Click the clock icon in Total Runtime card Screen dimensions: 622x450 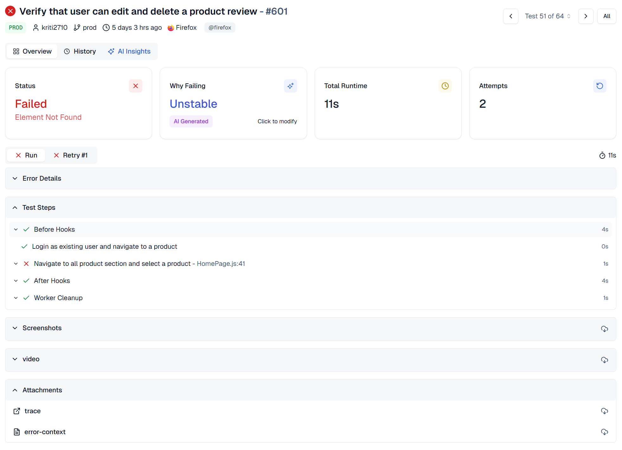coord(445,86)
